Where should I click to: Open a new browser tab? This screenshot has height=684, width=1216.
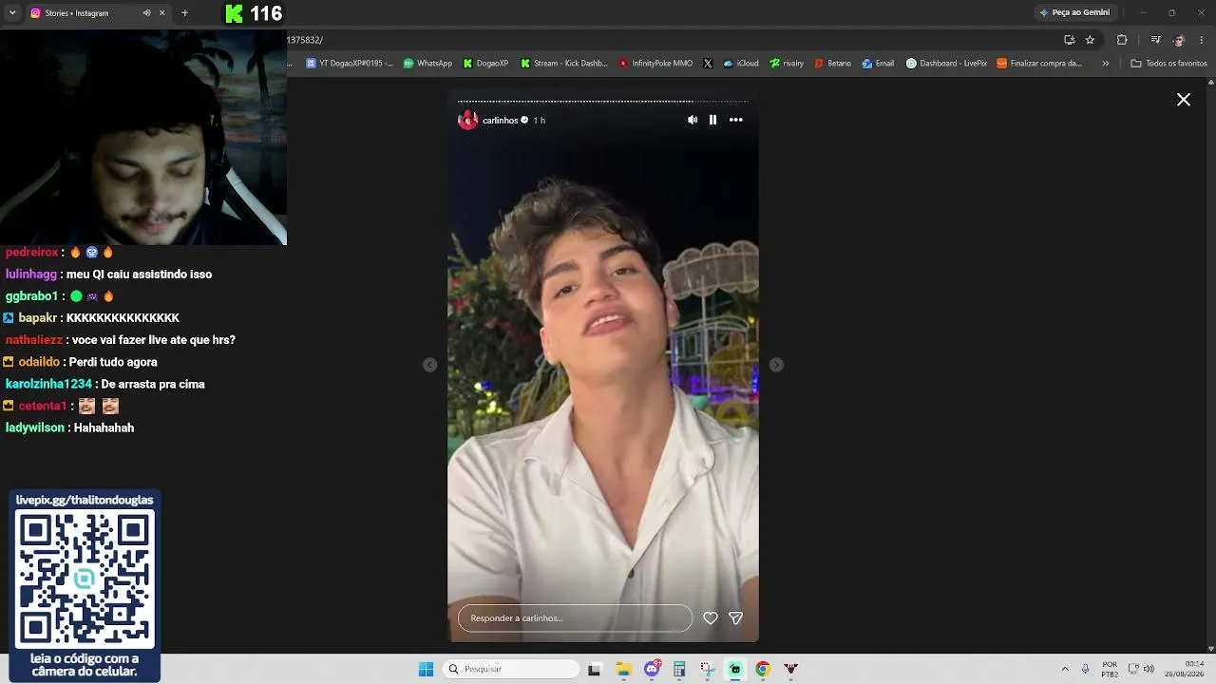pyautogui.click(x=184, y=13)
